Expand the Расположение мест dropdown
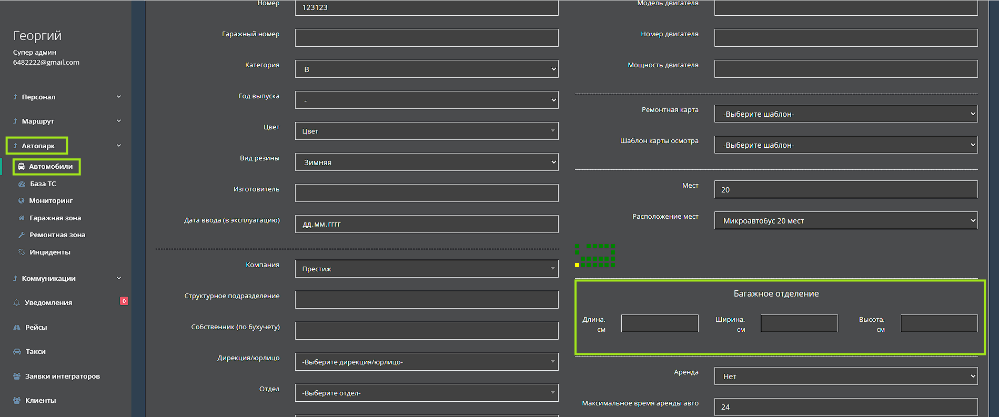 click(x=845, y=221)
